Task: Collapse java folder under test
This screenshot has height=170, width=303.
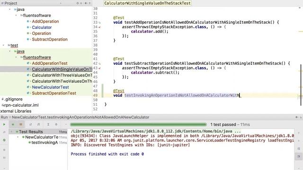Action: [x=9, y=51]
